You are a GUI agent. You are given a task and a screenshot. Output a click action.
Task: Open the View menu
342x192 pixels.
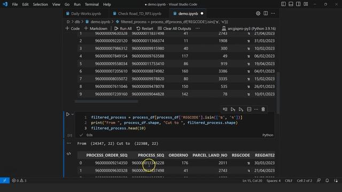(56, 4)
